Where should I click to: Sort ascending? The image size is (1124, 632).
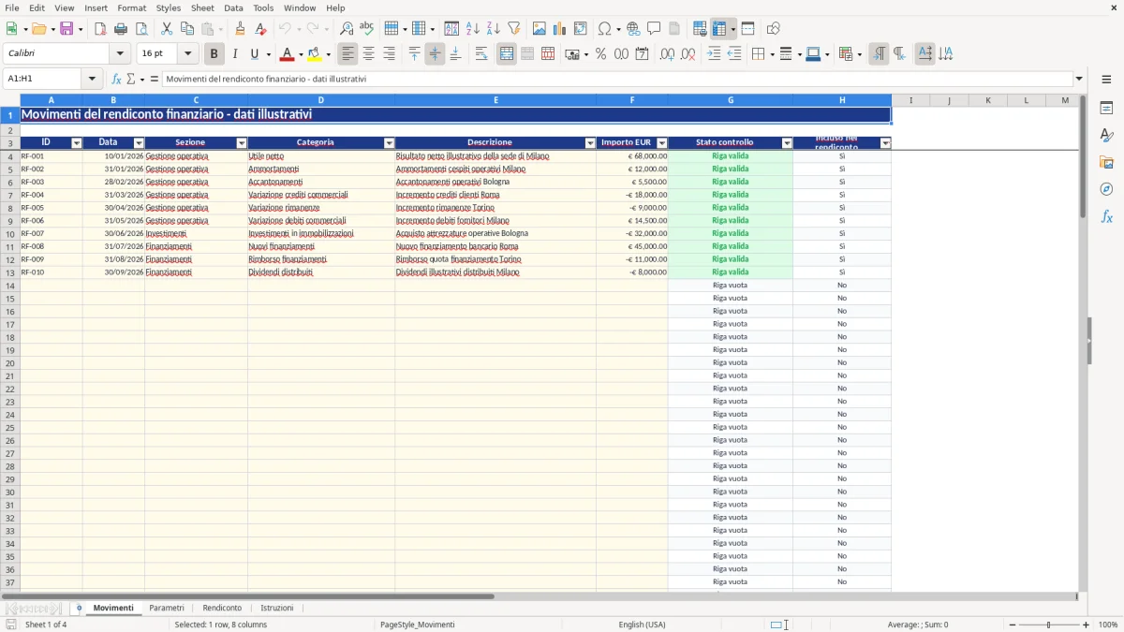(473, 29)
